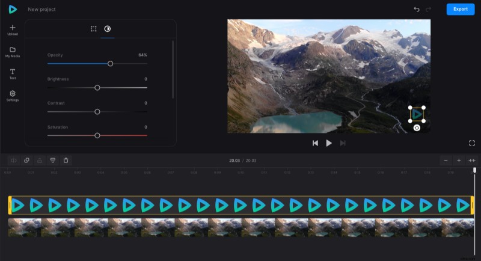The width and height of the screenshot is (481, 261).
Task: Play the video preview
Action: click(329, 143)
